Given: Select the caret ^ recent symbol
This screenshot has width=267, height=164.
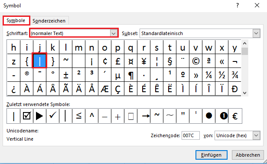Looking at the screenshot, I should coord(92,116).
